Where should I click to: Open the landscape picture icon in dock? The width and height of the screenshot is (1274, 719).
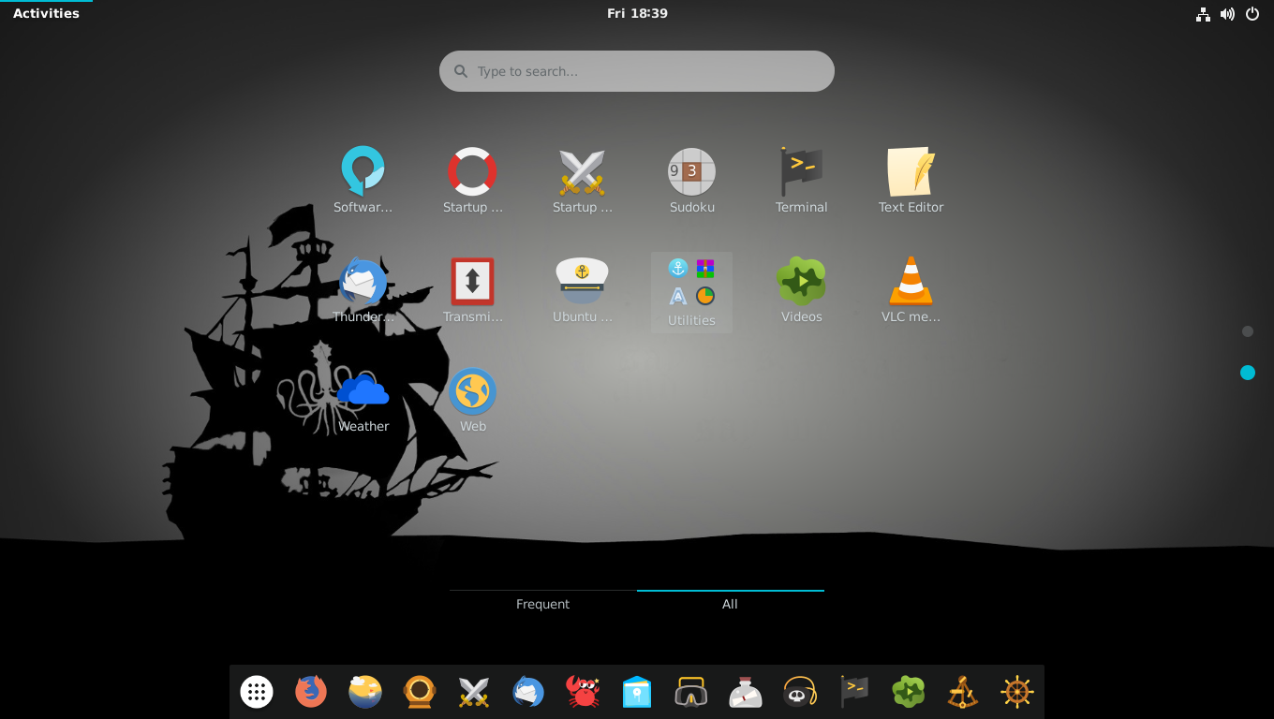pos(365,692)
